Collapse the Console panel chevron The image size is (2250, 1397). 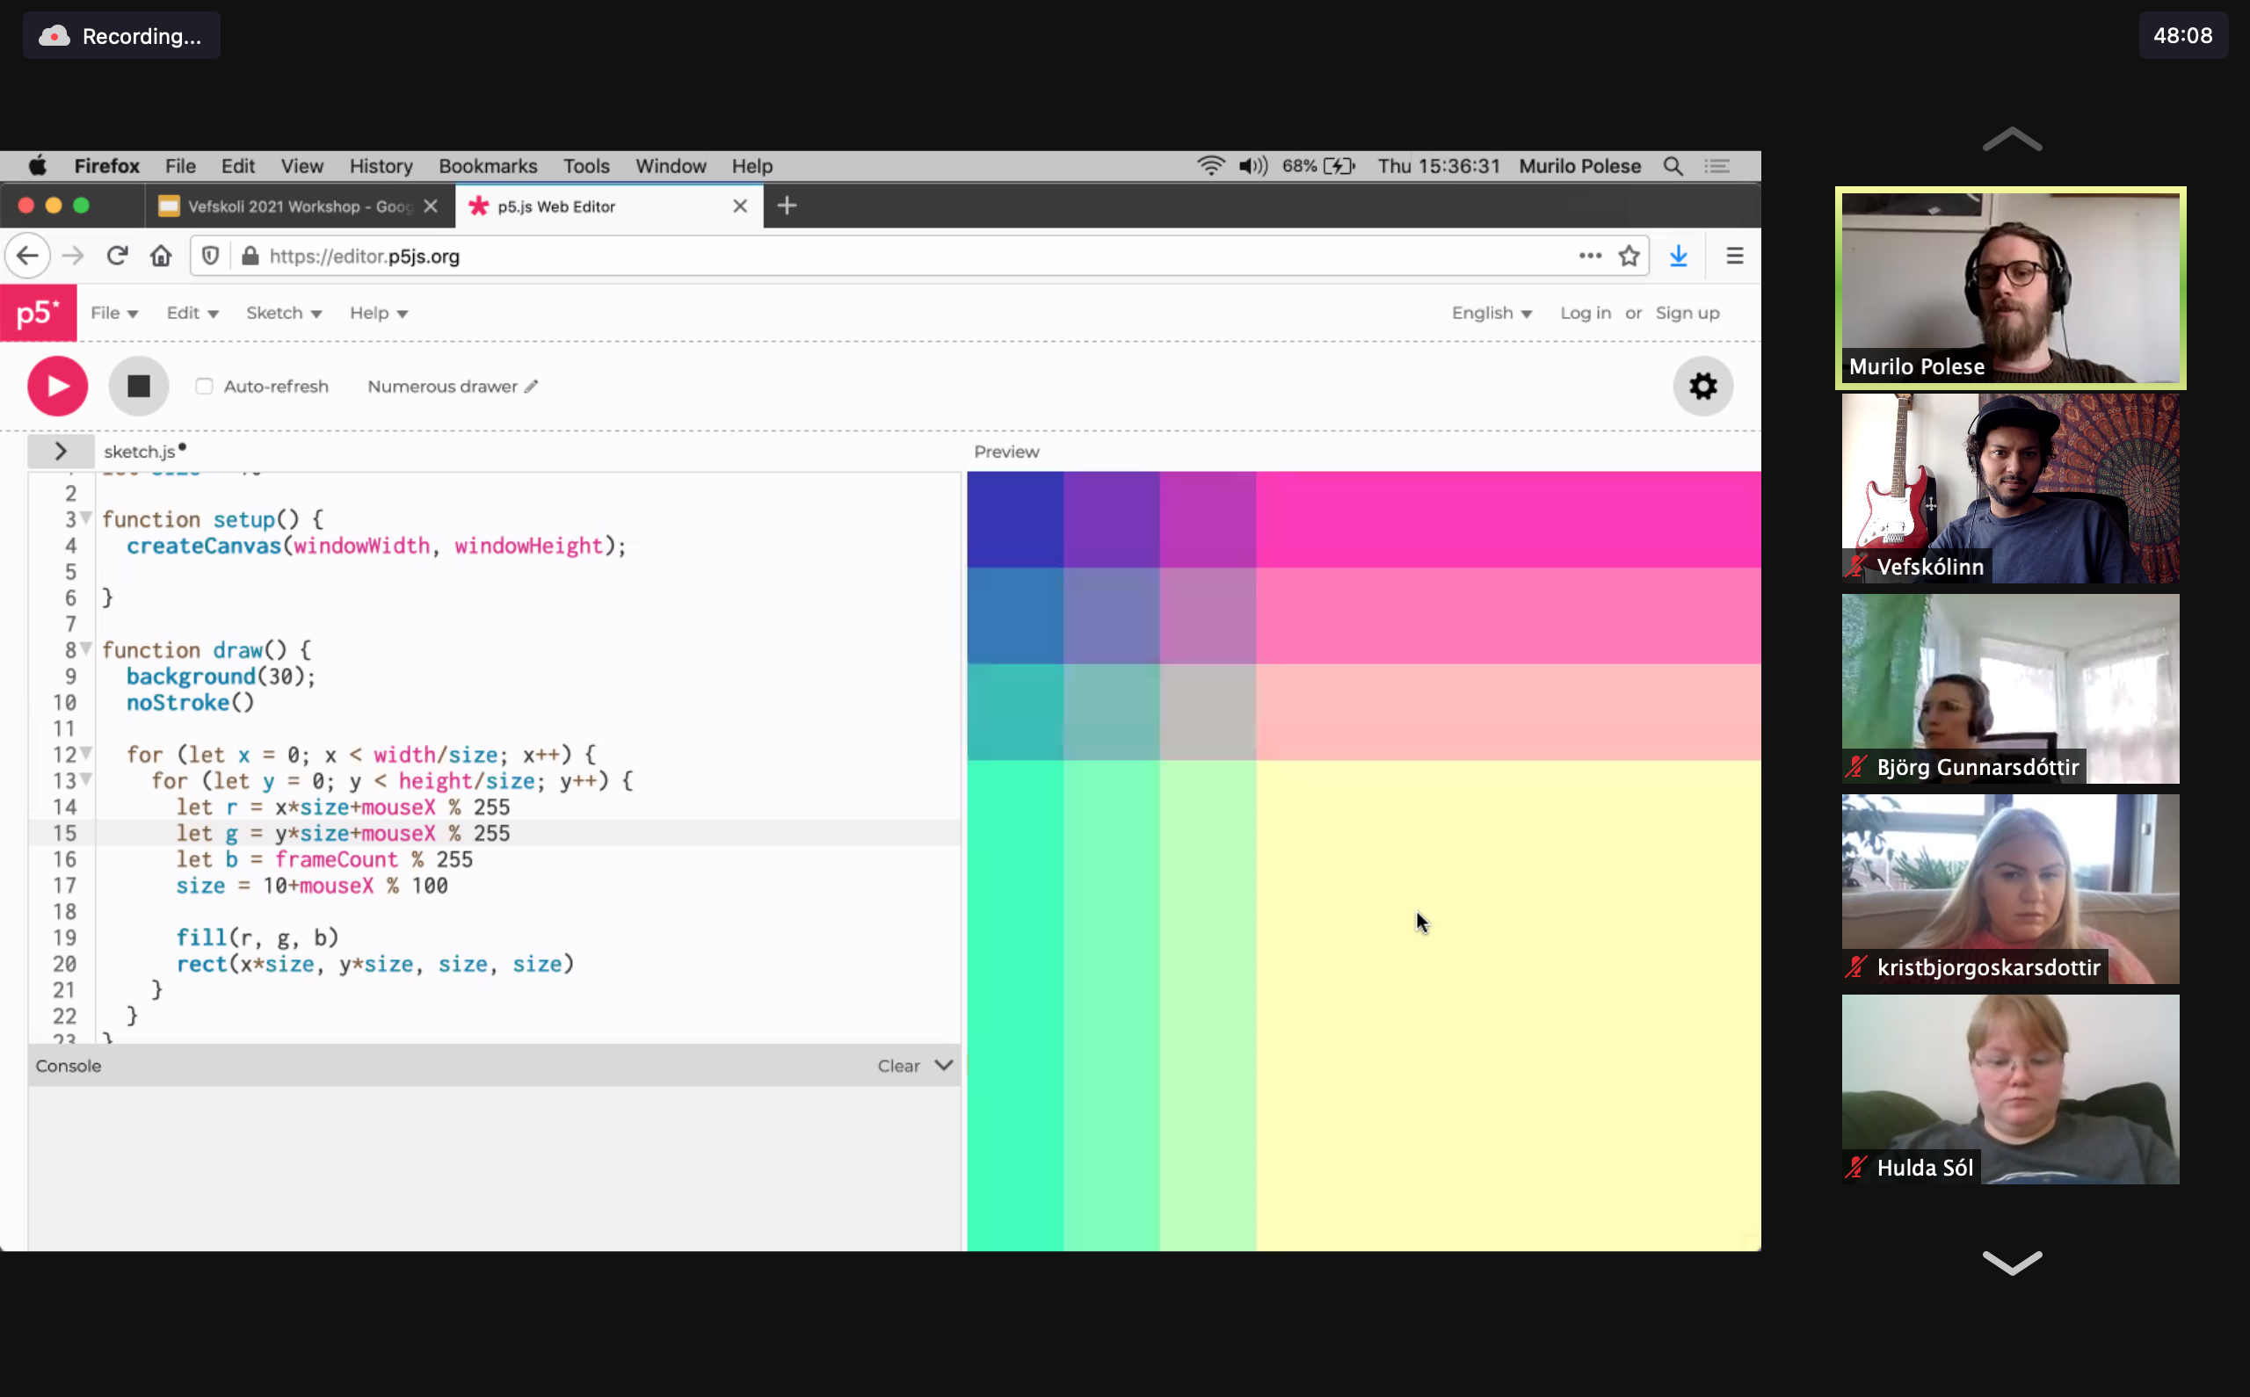(x=943, y=1065)
